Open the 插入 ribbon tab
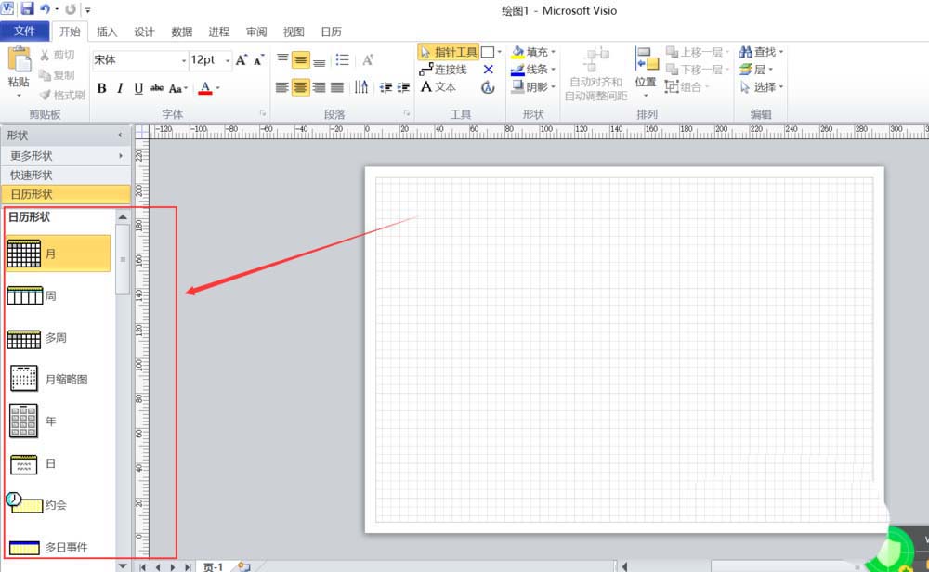Screen dimensions: 929x572 107,31
